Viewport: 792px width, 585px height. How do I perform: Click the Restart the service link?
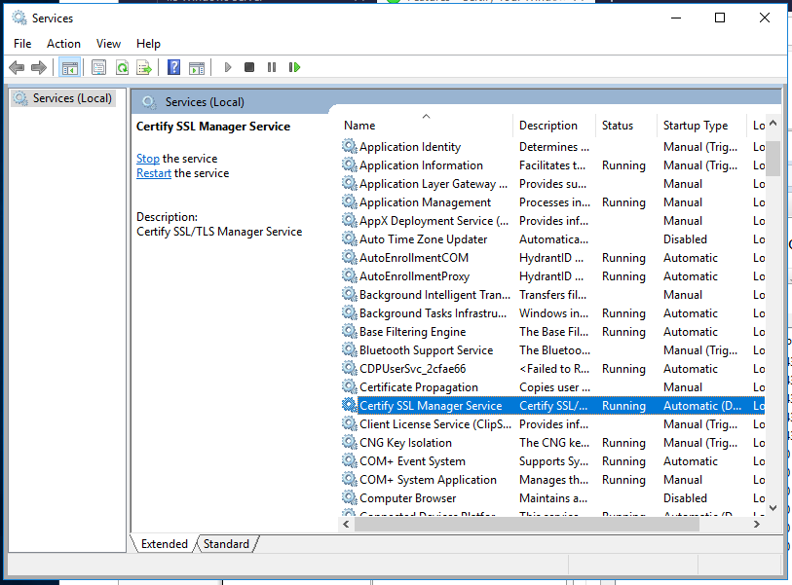pyautogui.click(x=154, y=173)
